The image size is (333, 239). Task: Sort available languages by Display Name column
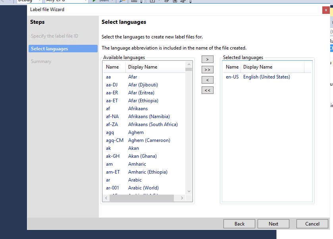156,67
